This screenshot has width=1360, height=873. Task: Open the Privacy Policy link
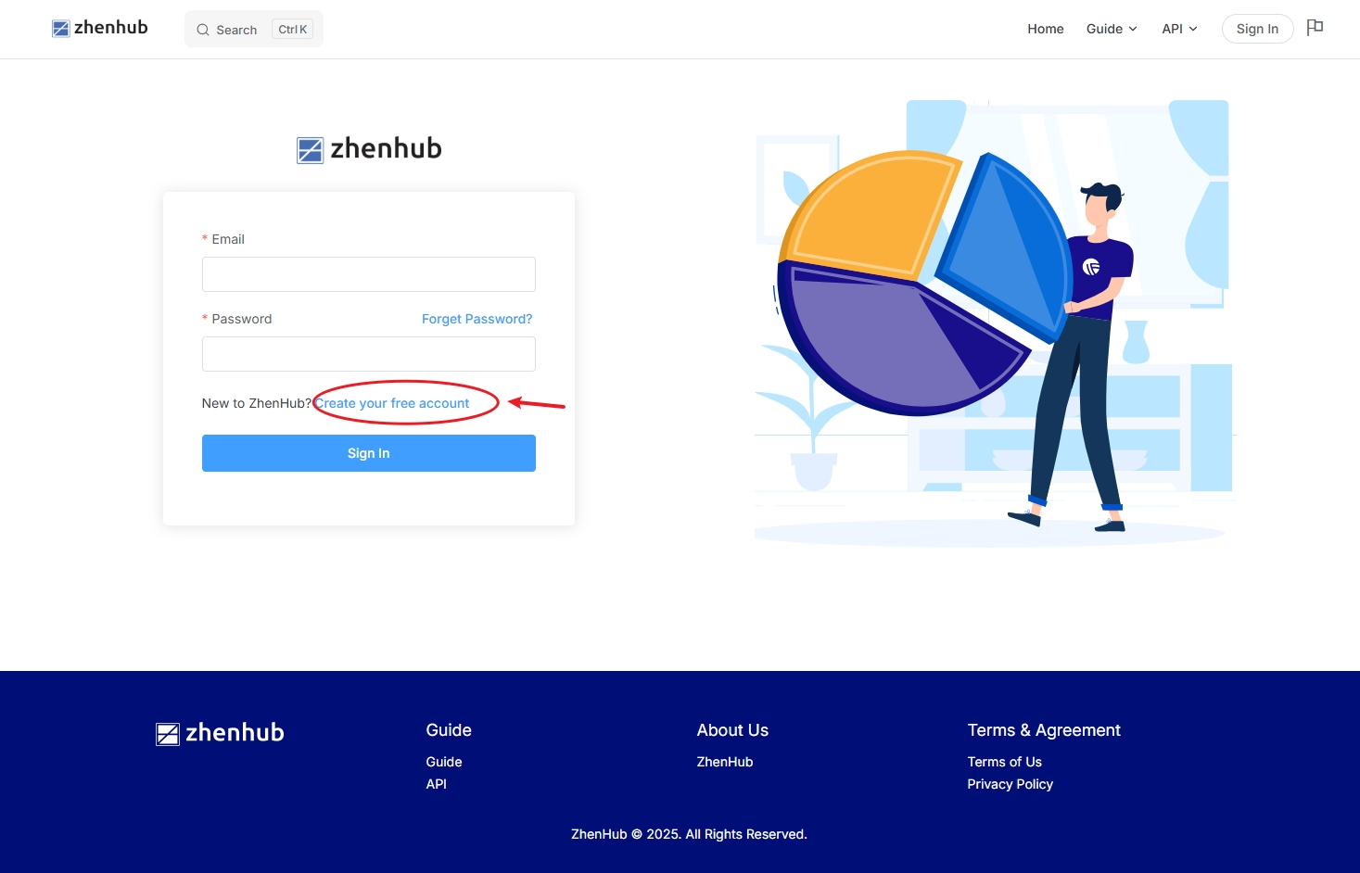click(x=1010, y=784)
